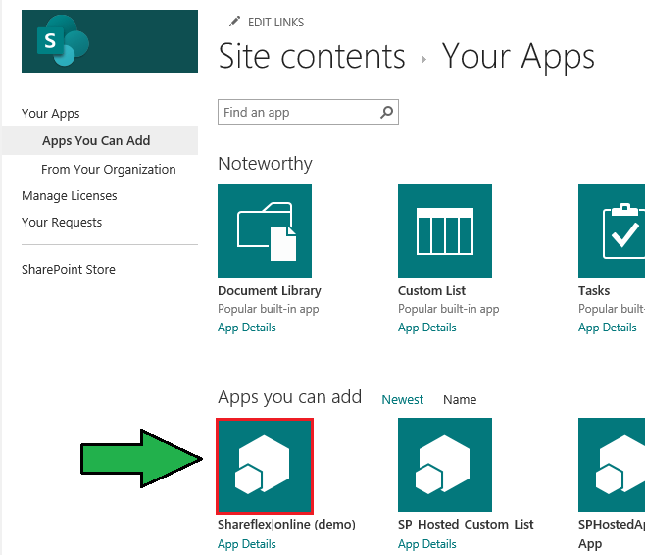Click the search magnifier icon
The width and height of the screenshot is (645, 555).
click(x=387, y=113)
